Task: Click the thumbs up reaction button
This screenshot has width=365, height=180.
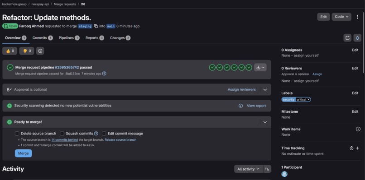Action: pos(10,51)
